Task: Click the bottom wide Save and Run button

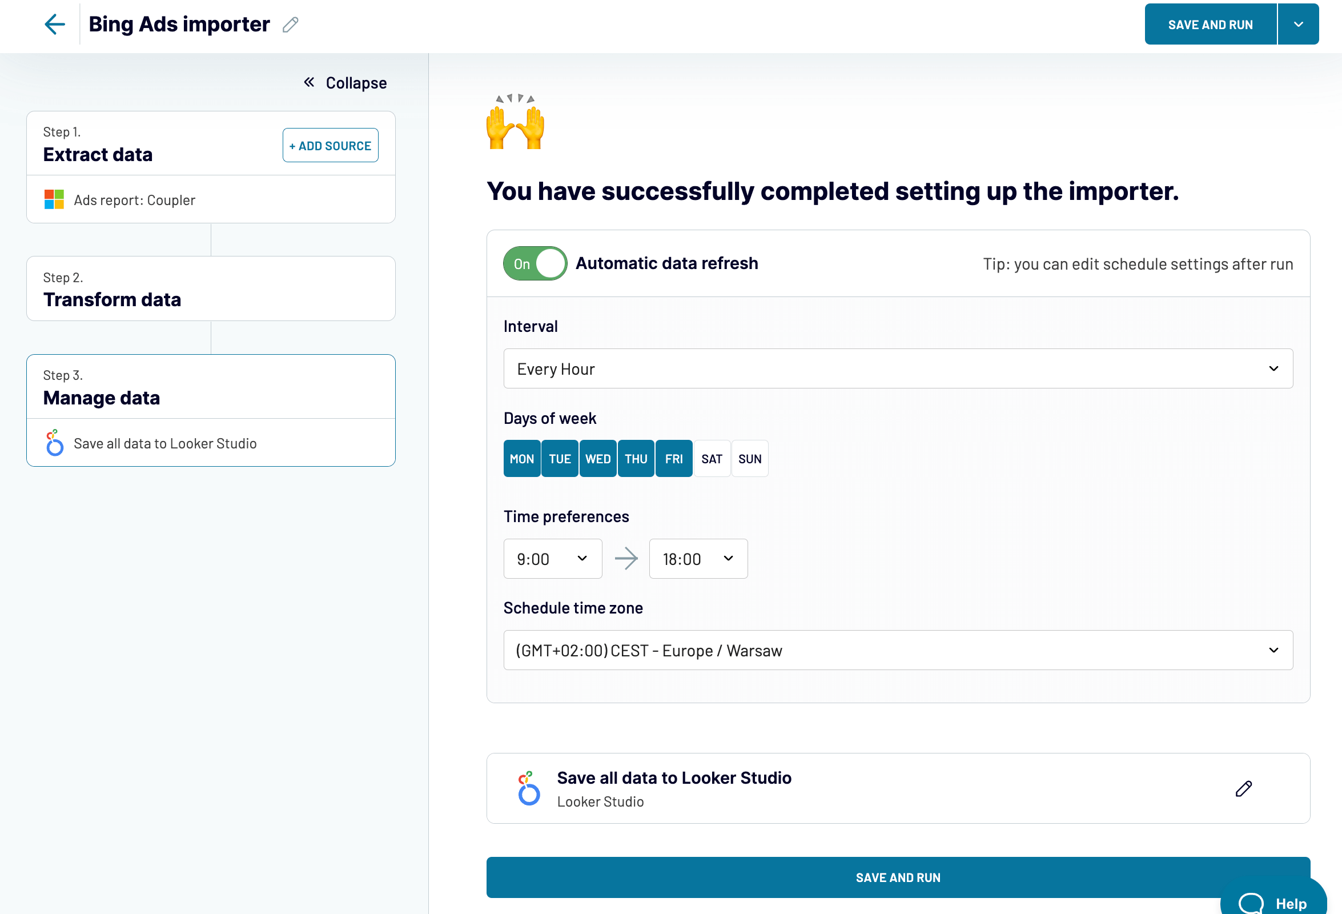Action: tap(898, 877)
